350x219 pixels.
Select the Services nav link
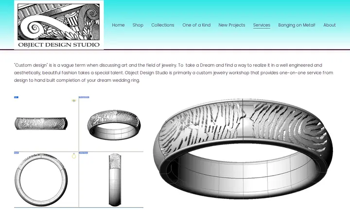(x=262, y=25)
